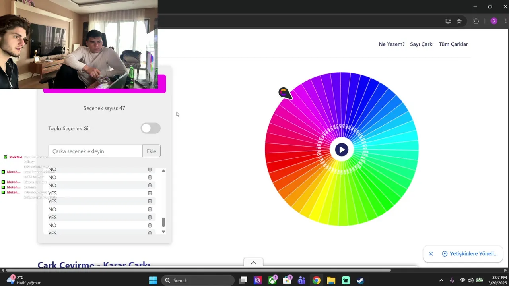Open File Explorer from the taskbar
509x286 pixels.
point(331,280)
